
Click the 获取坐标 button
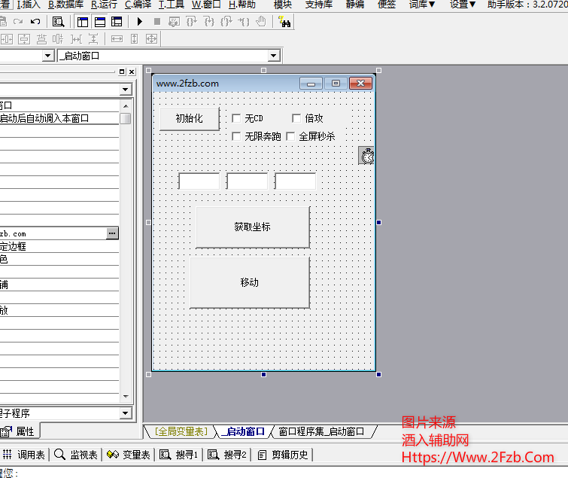(x=252, y=227)
